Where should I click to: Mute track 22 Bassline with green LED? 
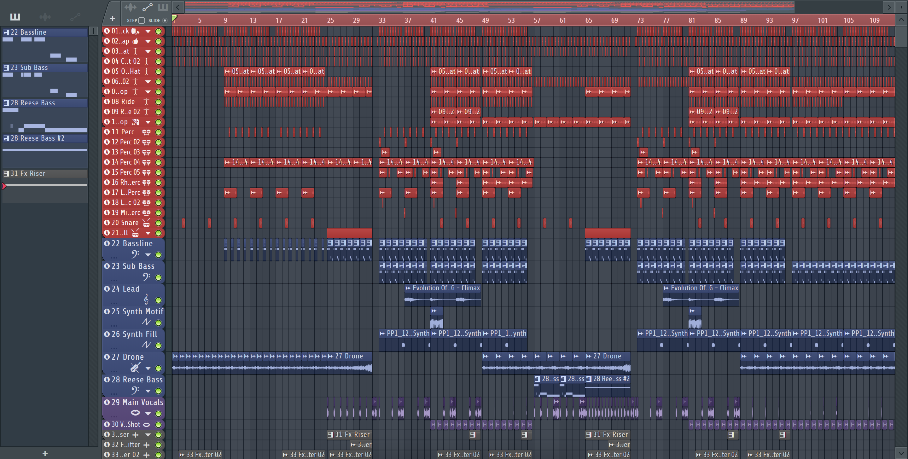pos(159,255)
